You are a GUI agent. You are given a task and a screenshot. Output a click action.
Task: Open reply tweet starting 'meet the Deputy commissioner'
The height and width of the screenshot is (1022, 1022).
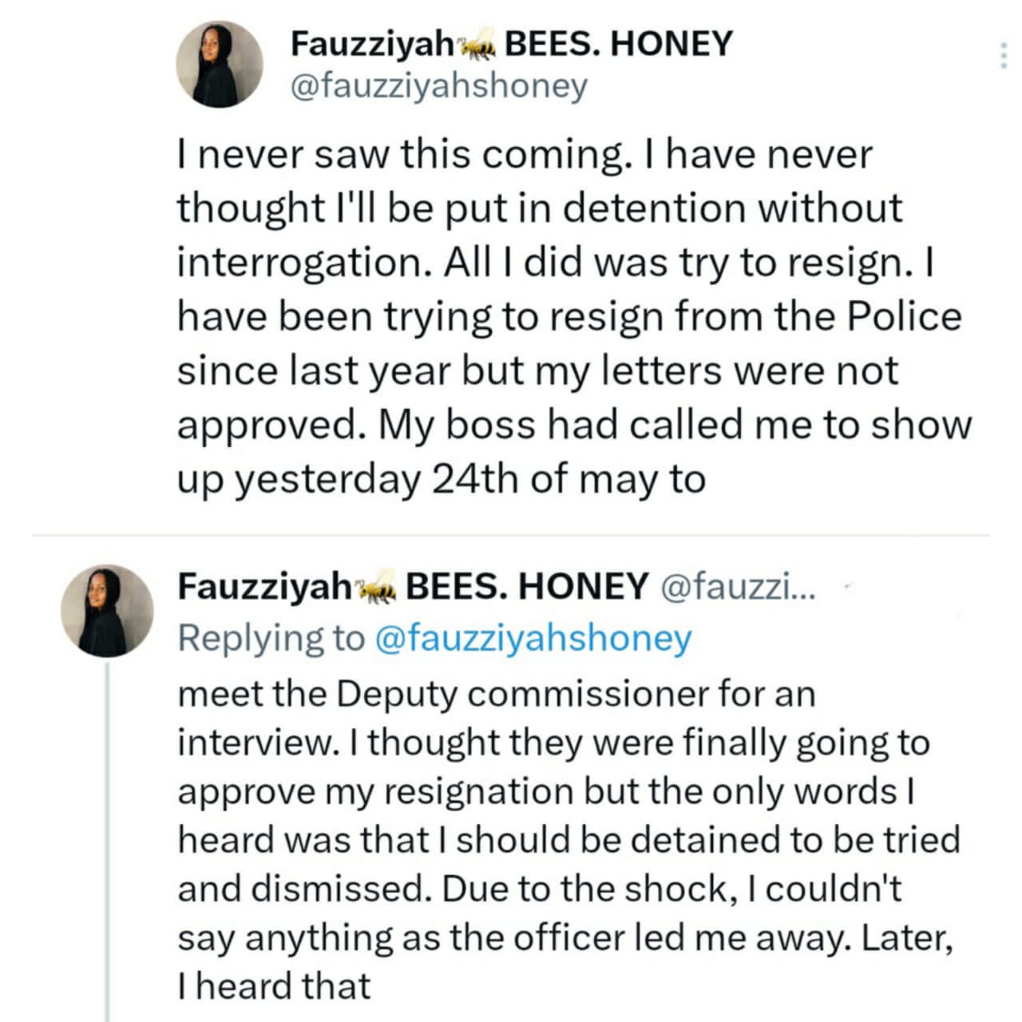pyautogui.click(x=568, y=840)
